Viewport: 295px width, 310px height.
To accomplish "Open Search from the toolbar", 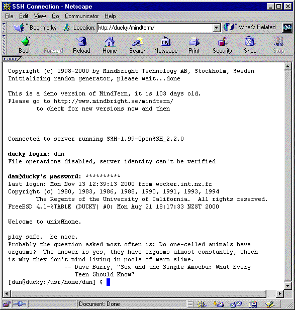I will pos(138,45).
